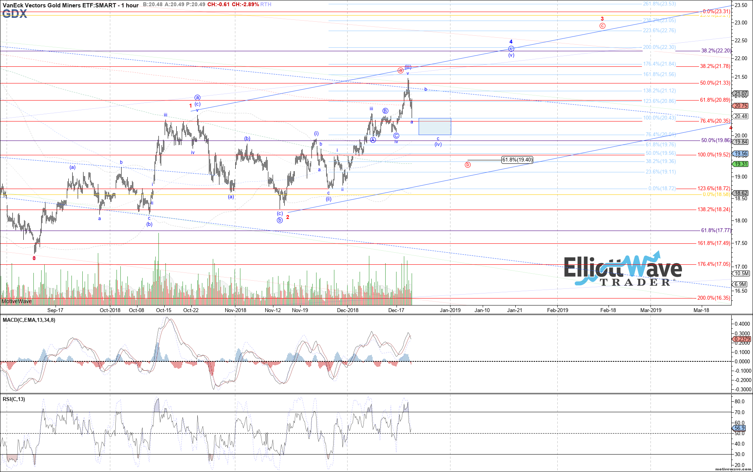Click the light blue 161.8%(21.56) label
The width and height of the screenshot is (753, 472).
coord(659,75)
